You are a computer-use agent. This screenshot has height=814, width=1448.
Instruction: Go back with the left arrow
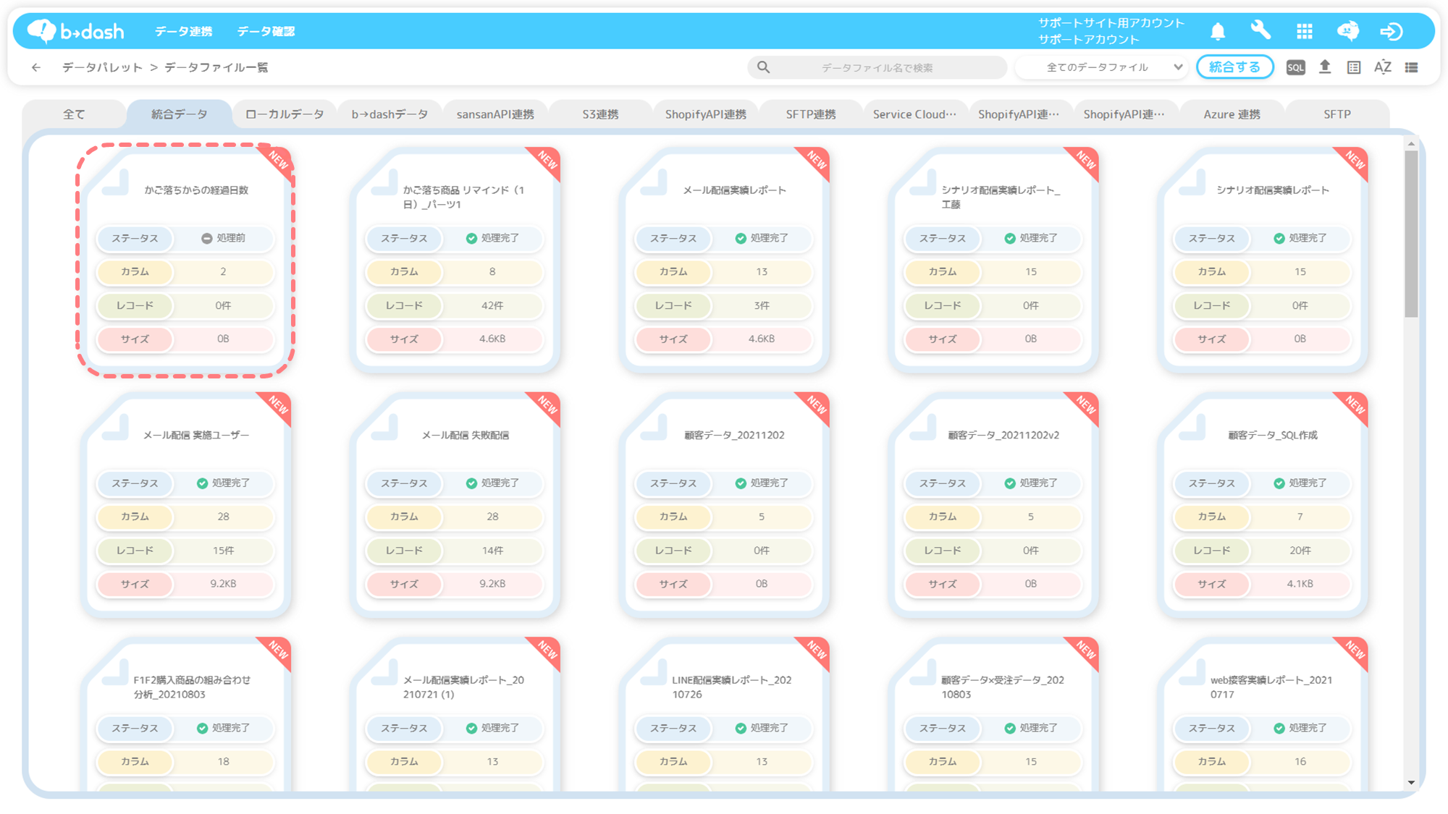coord(36,67)
